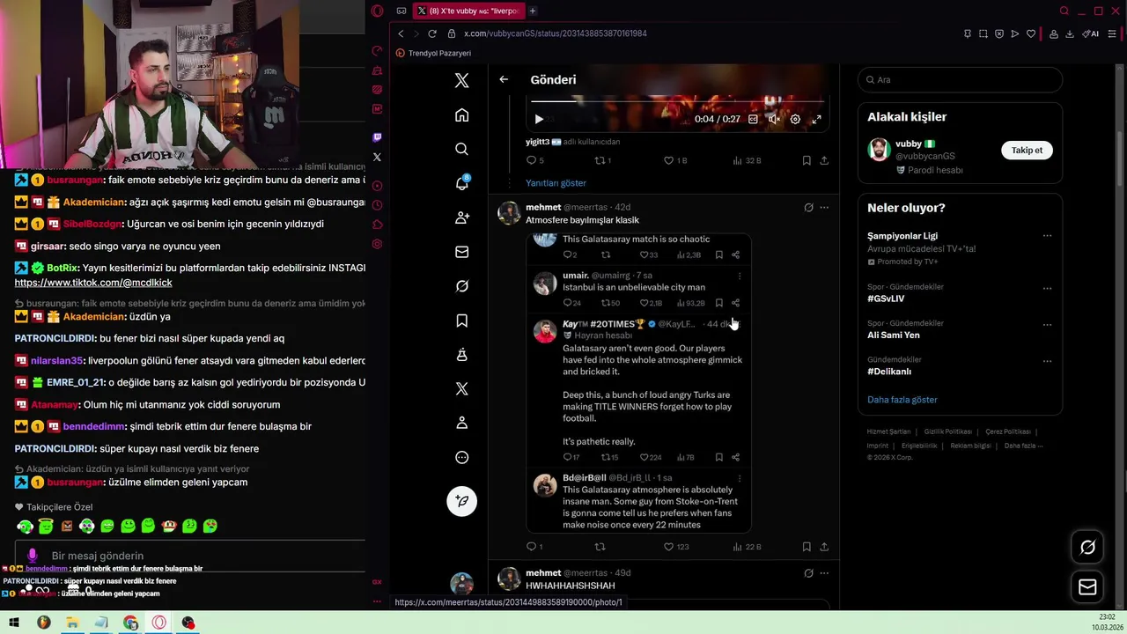Unmute the video with the speaker icon
The image size is (1127, 634).
(x=774, y=119)
